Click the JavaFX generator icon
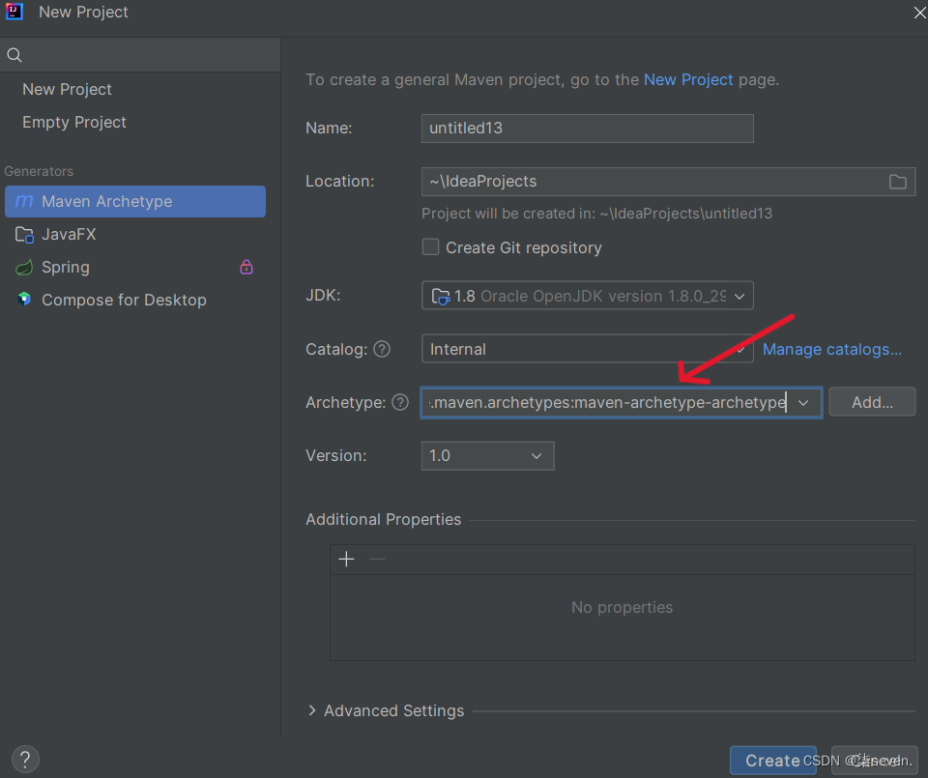 24,235
